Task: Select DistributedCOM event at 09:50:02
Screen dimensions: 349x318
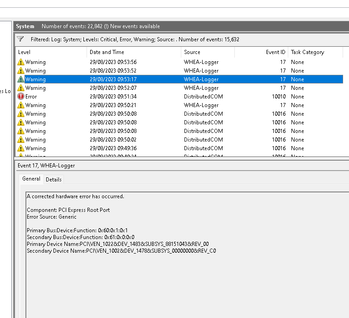Action: (179, 140)
